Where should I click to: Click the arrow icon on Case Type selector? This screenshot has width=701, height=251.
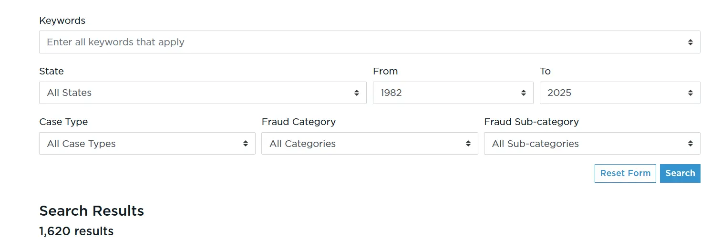[245, 144]
